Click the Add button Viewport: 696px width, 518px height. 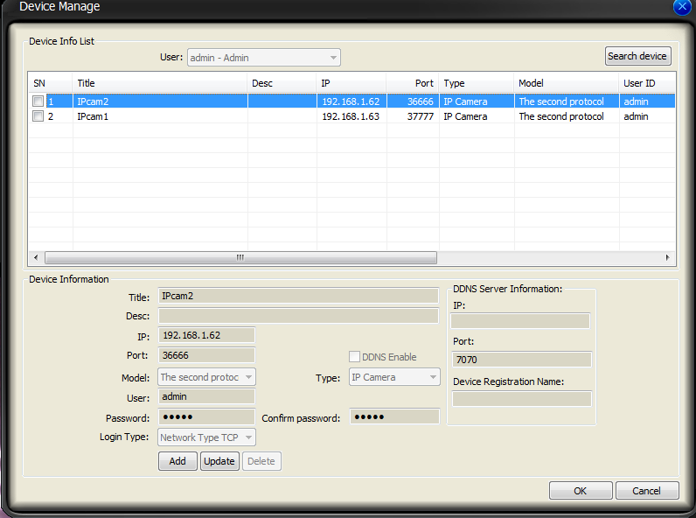tap(177, 461)
